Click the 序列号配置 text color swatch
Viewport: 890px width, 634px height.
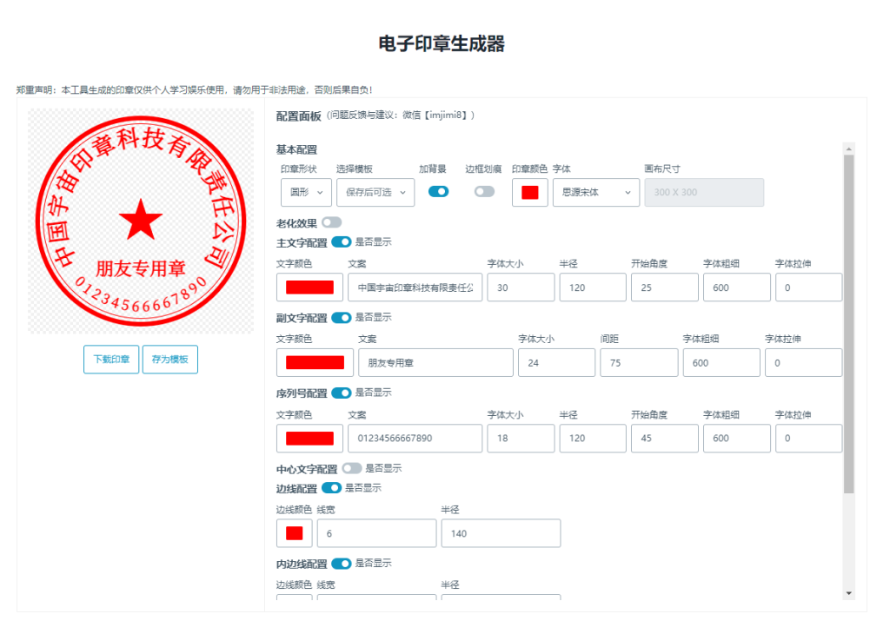[x=309, y=439]
